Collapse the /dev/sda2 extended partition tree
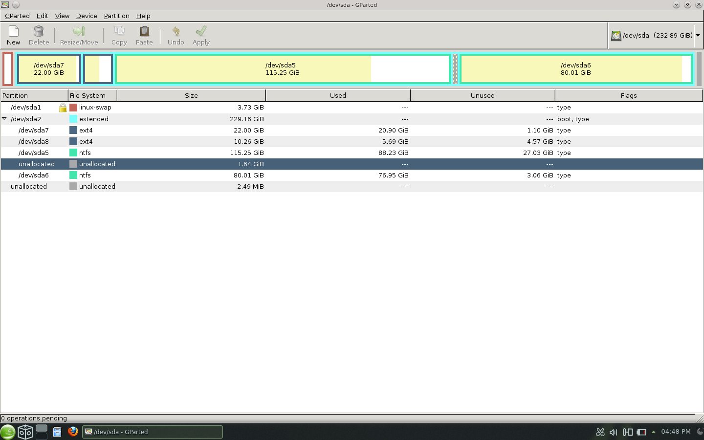This screenshot has height=440, width=704. click(4, 119)
